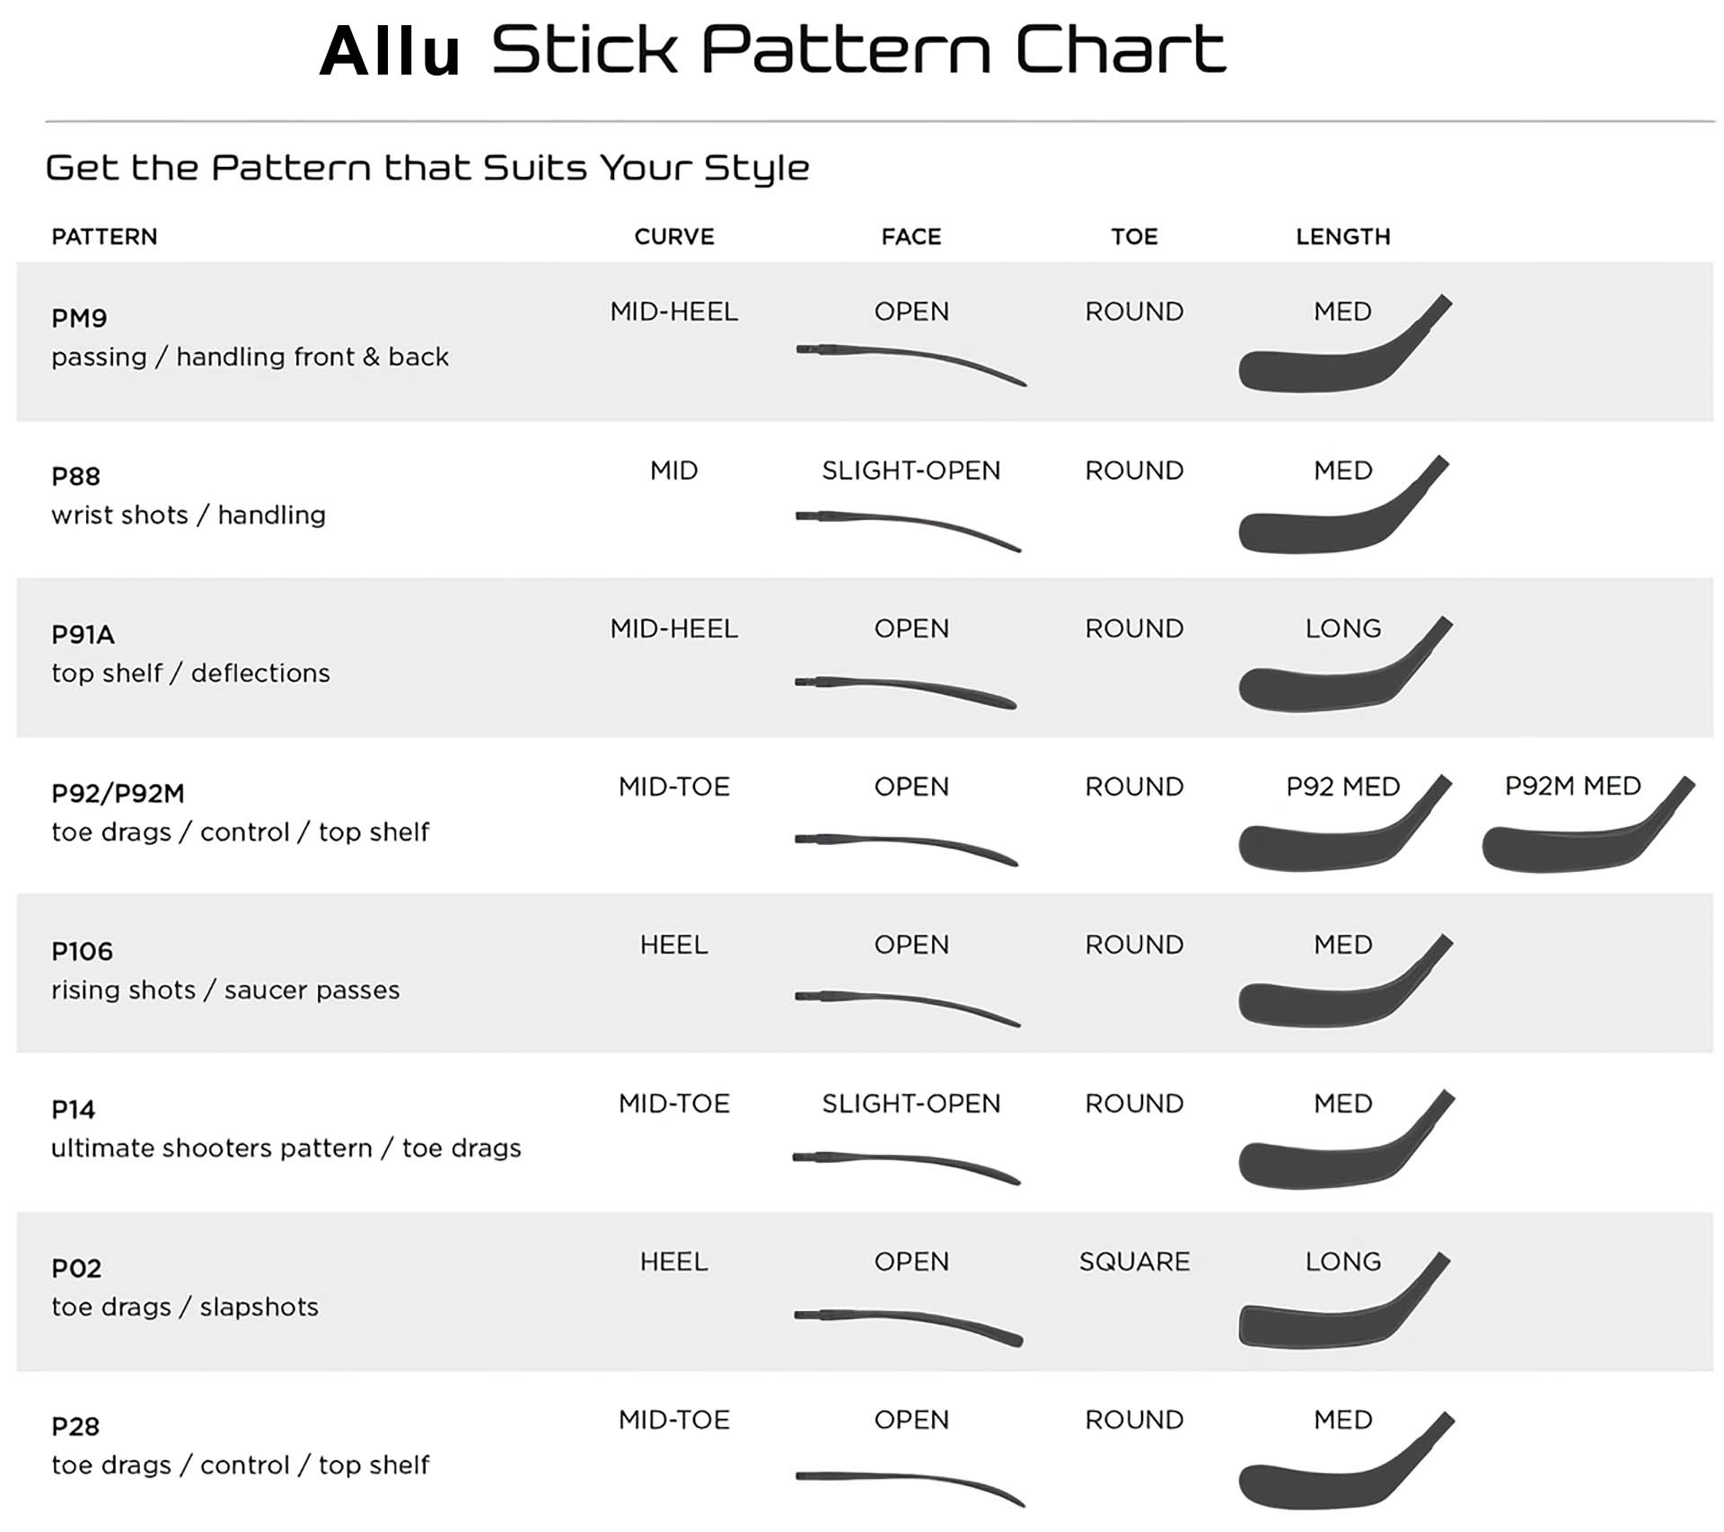Click the Allu Stick Pattern Chart title

(x=773, y=49)
